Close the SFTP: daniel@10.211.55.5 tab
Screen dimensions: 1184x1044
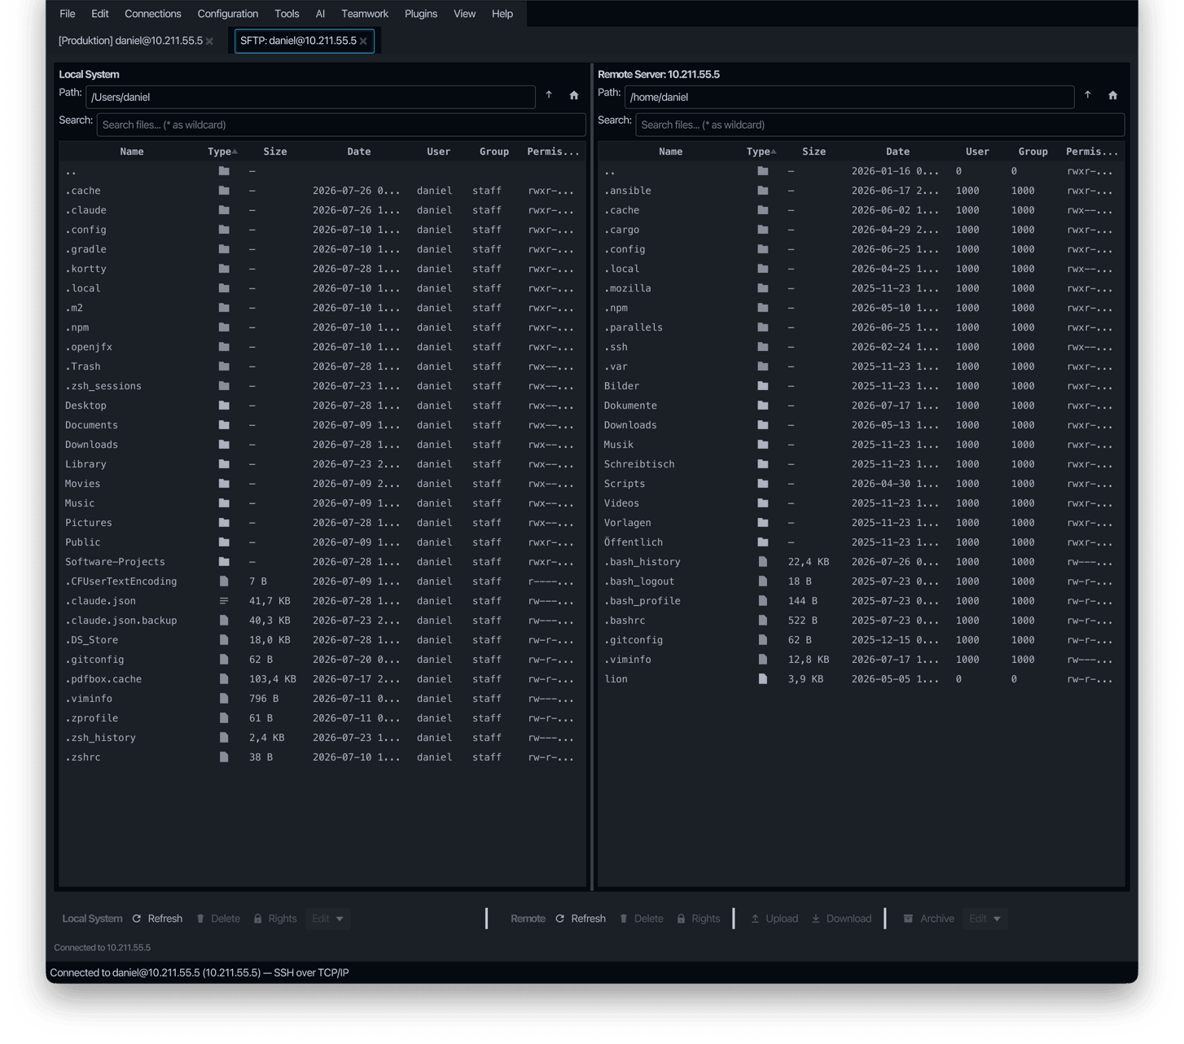point(363,41)
